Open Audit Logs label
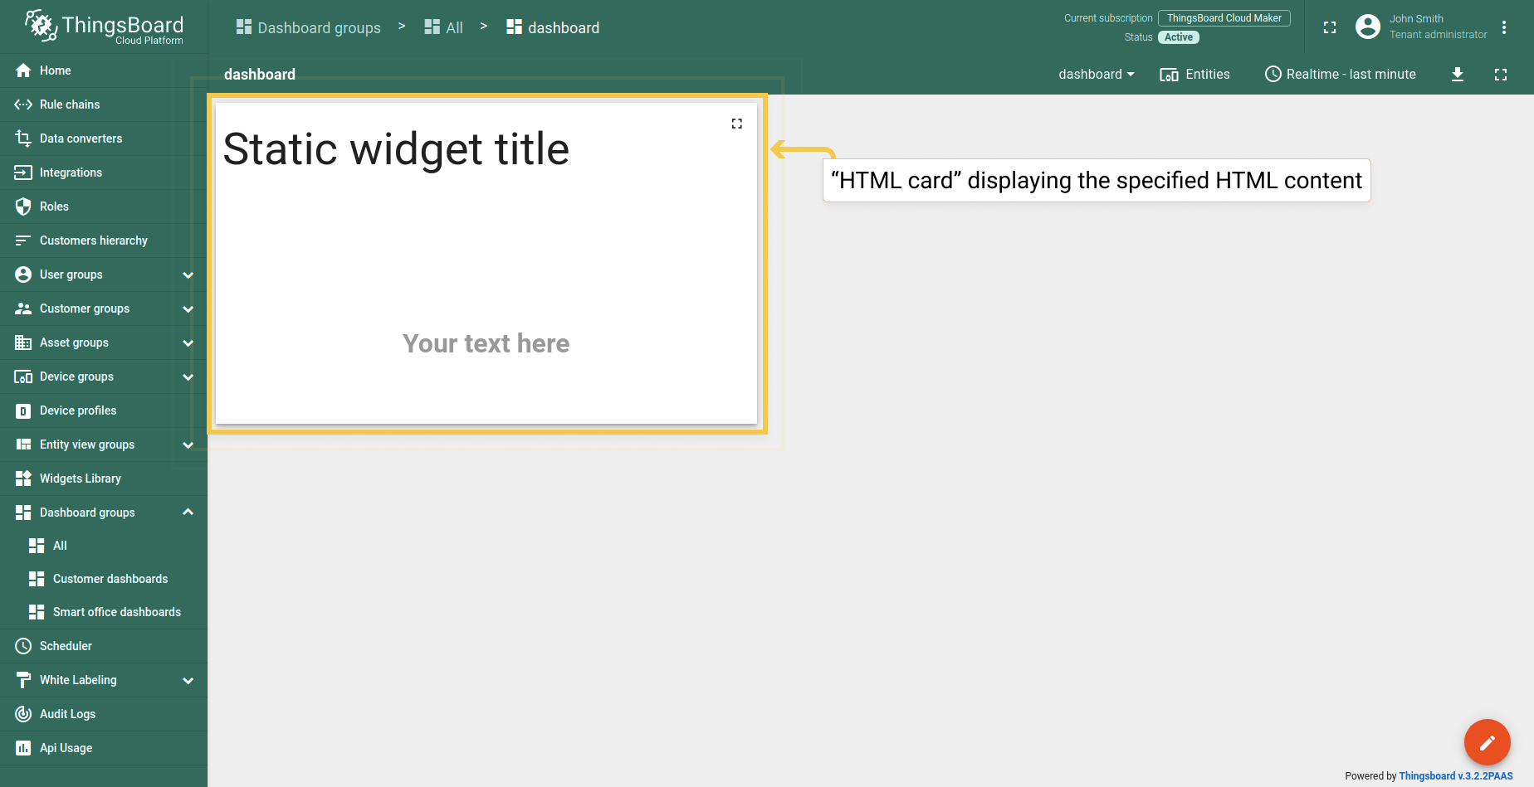The height and width of the screenshot is (787, 1534). [67, 714]
